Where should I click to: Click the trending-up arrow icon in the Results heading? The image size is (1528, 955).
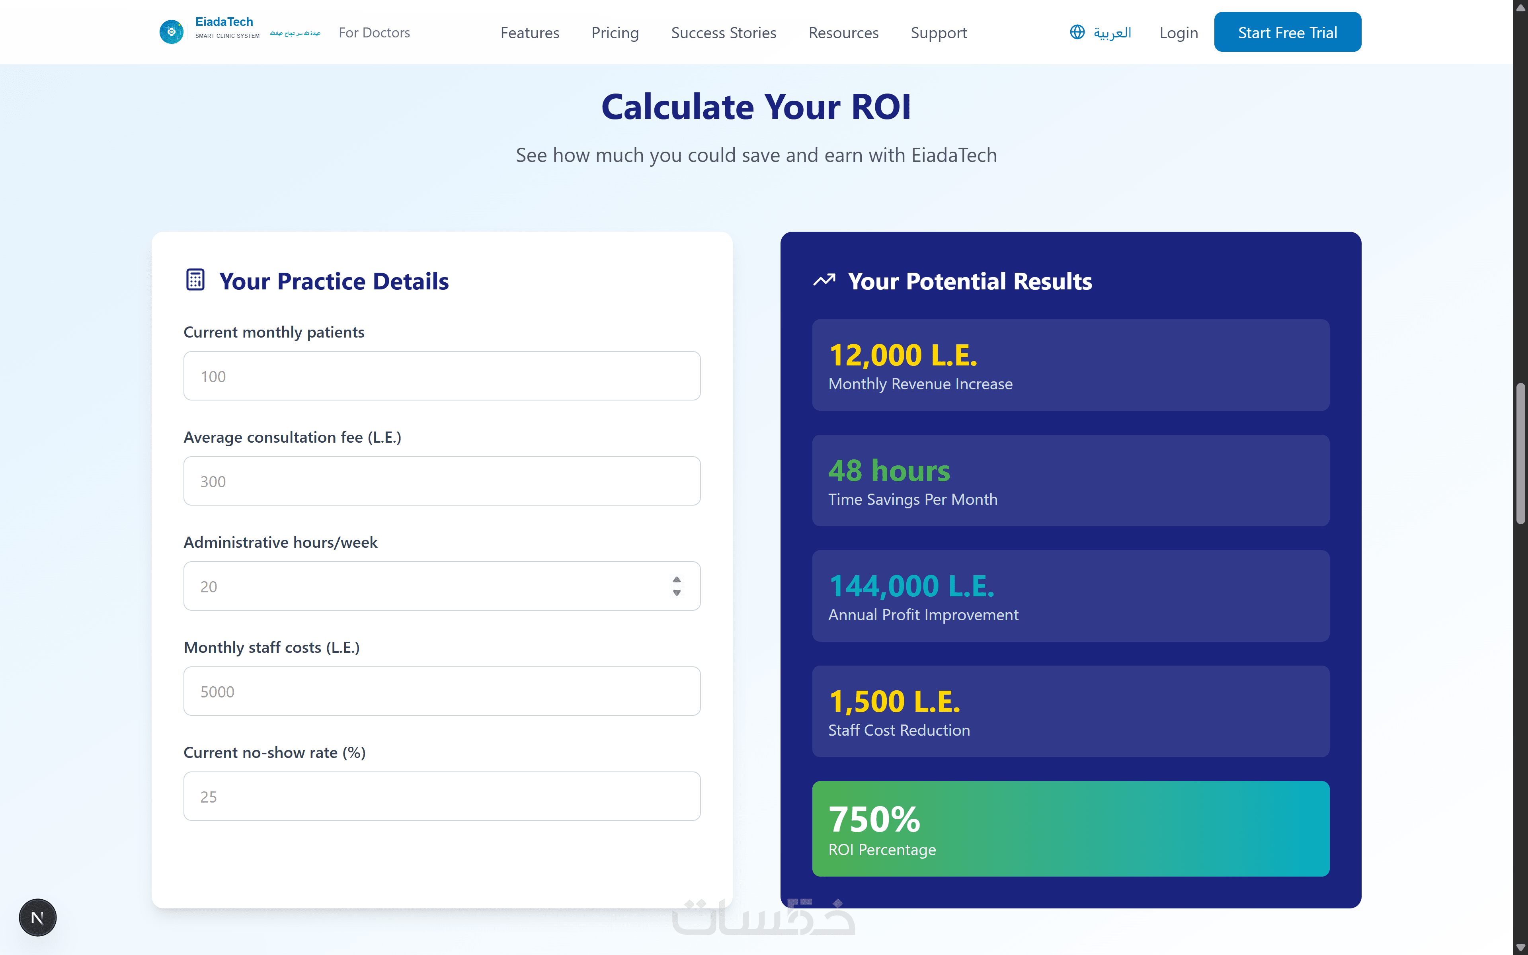click(x=824, y=280)
